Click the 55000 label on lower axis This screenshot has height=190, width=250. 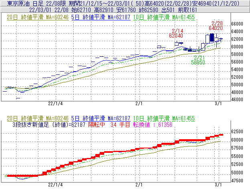tap(237, 156)
